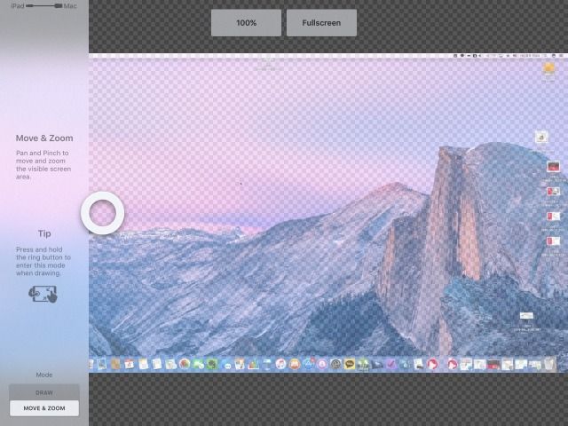The height and width of the screenshot is (426, 568).
Task: Open the orange iBooks icon
Action: 295,364
